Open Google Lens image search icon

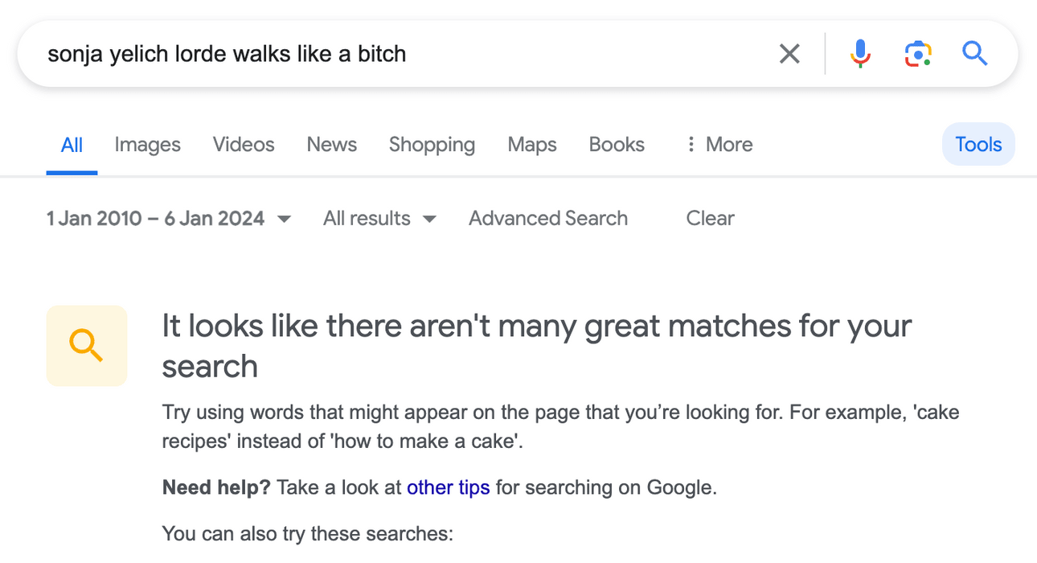[x=917, y=54]
